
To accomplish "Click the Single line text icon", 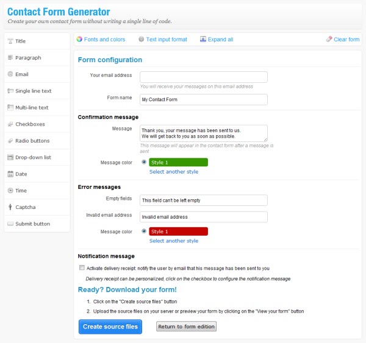I will coord(10,91).
